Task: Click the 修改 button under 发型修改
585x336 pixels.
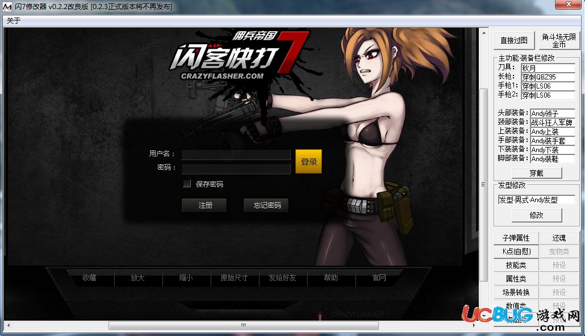Action: tap(537, 215)
